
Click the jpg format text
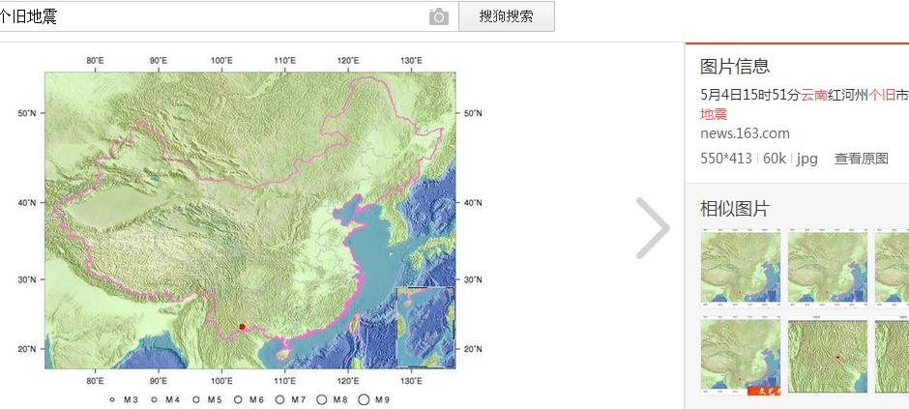pos(806,159)
